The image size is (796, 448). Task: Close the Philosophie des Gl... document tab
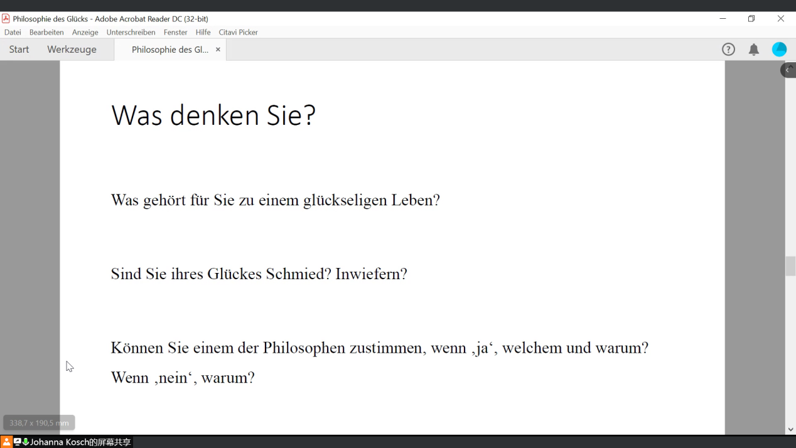(x=218, y=50)
